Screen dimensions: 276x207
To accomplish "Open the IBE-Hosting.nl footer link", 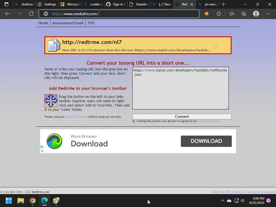I will [228, 192].
